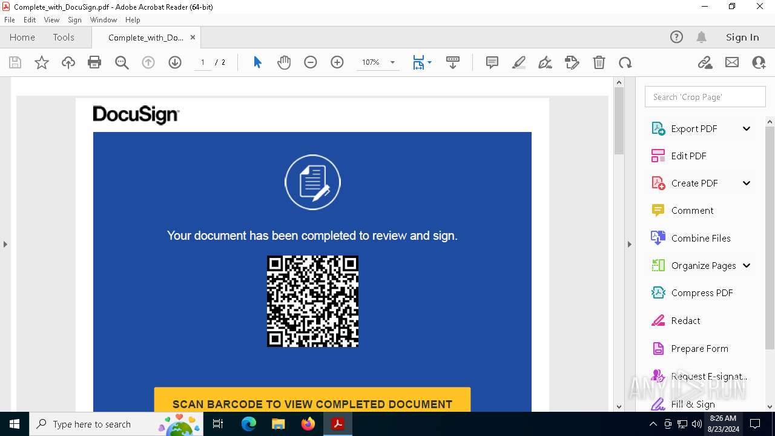Click the share with others icon

point(759,62)
